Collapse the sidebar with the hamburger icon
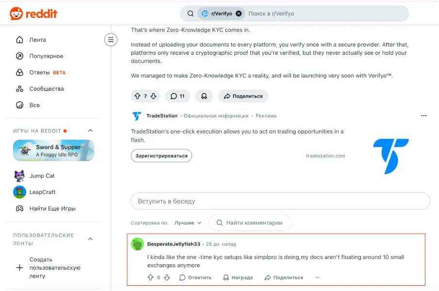 click(111, 40)
